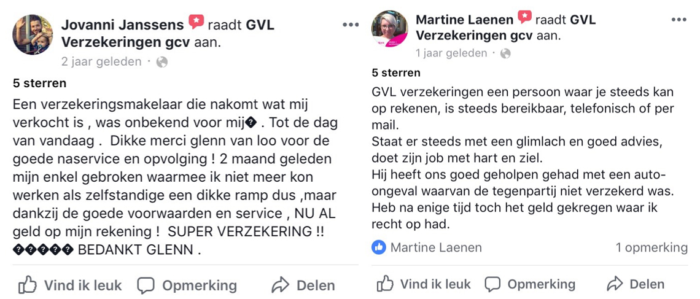Click globe privacy icon on Jovanni's post
This screenshot has height=299, width=700.
[x=162, y=61]
